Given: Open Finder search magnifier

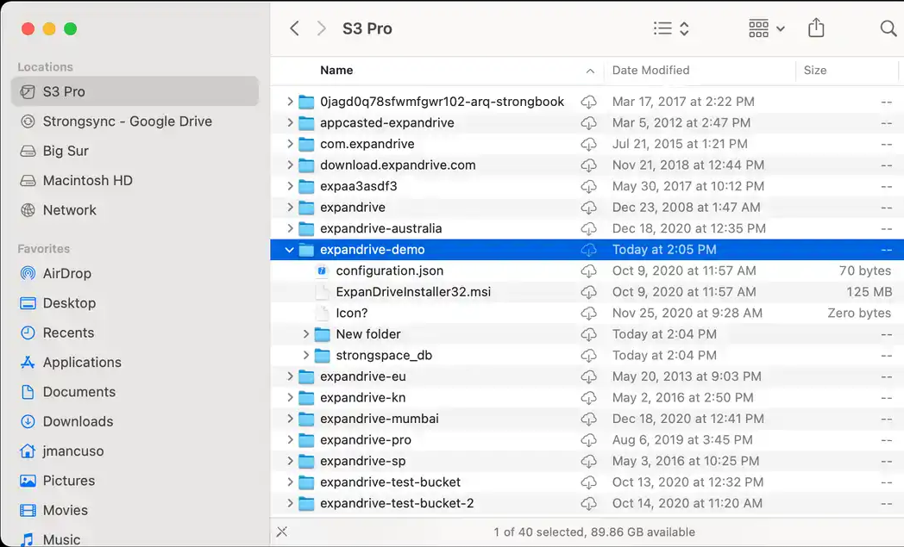Looking at the screenshot, I should pos(888,28).
